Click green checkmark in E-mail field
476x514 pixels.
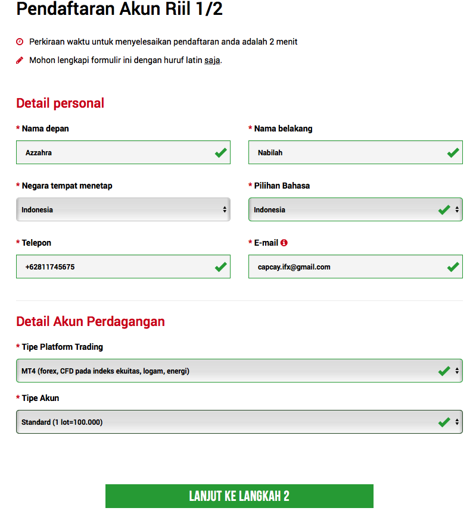(x=453, y=267)
